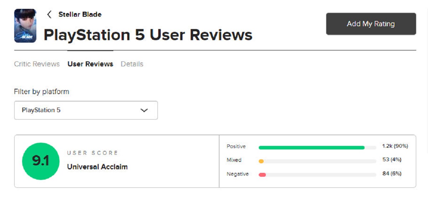Switch to the Critic Reviews tab
428x208 pixels.
point(37,64)
